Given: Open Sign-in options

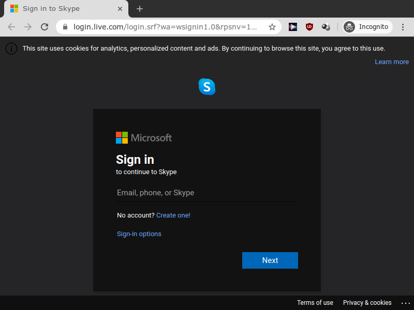Looking at the screenshot, I should click(139, 234).
